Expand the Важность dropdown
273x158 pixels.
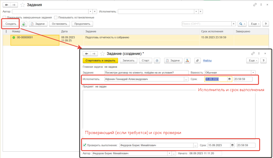click(x=253, y=73)
